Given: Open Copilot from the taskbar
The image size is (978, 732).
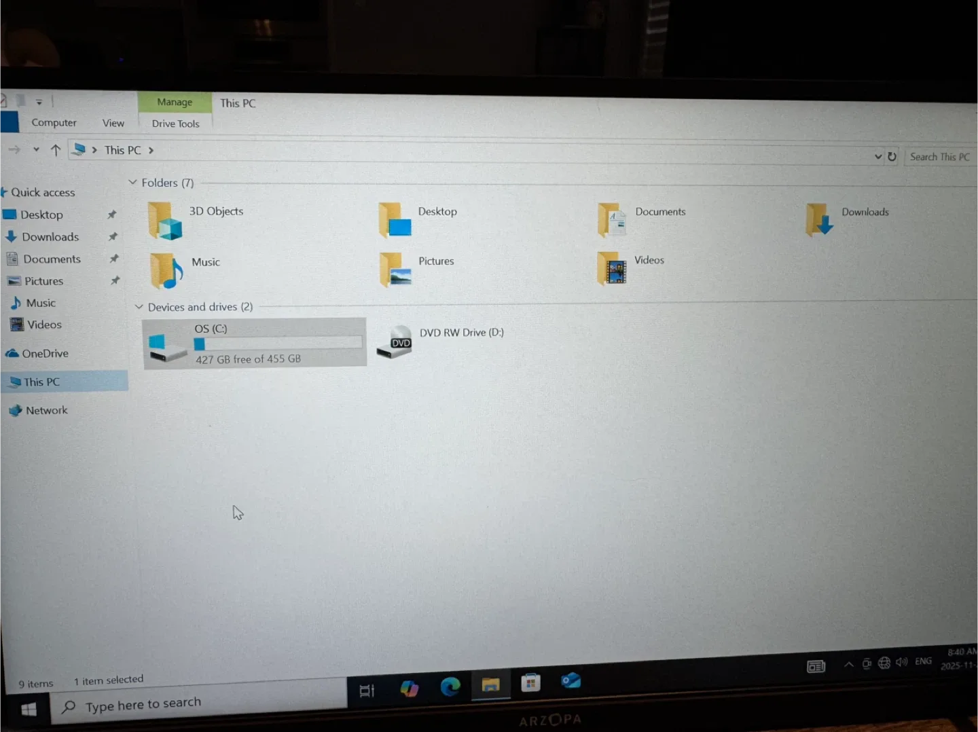Looking at the screenshot, I should tap(410, 687).
